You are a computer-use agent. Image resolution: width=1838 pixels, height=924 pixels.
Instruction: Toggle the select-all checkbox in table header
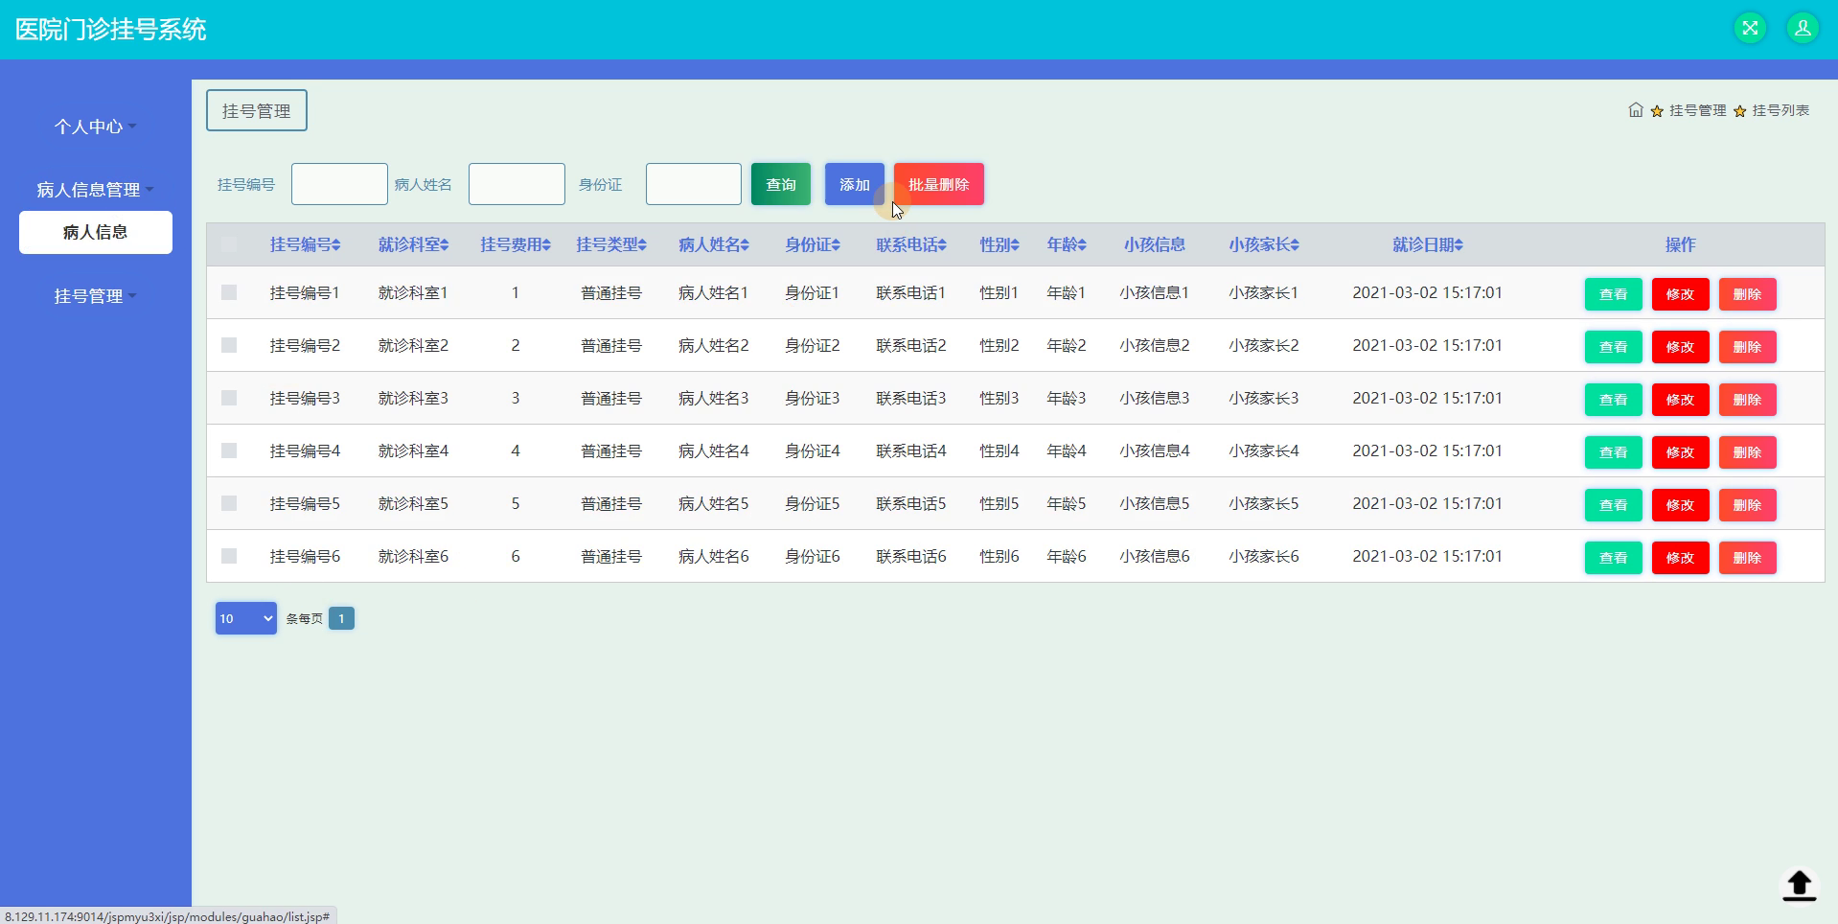(x=229, y=244)
